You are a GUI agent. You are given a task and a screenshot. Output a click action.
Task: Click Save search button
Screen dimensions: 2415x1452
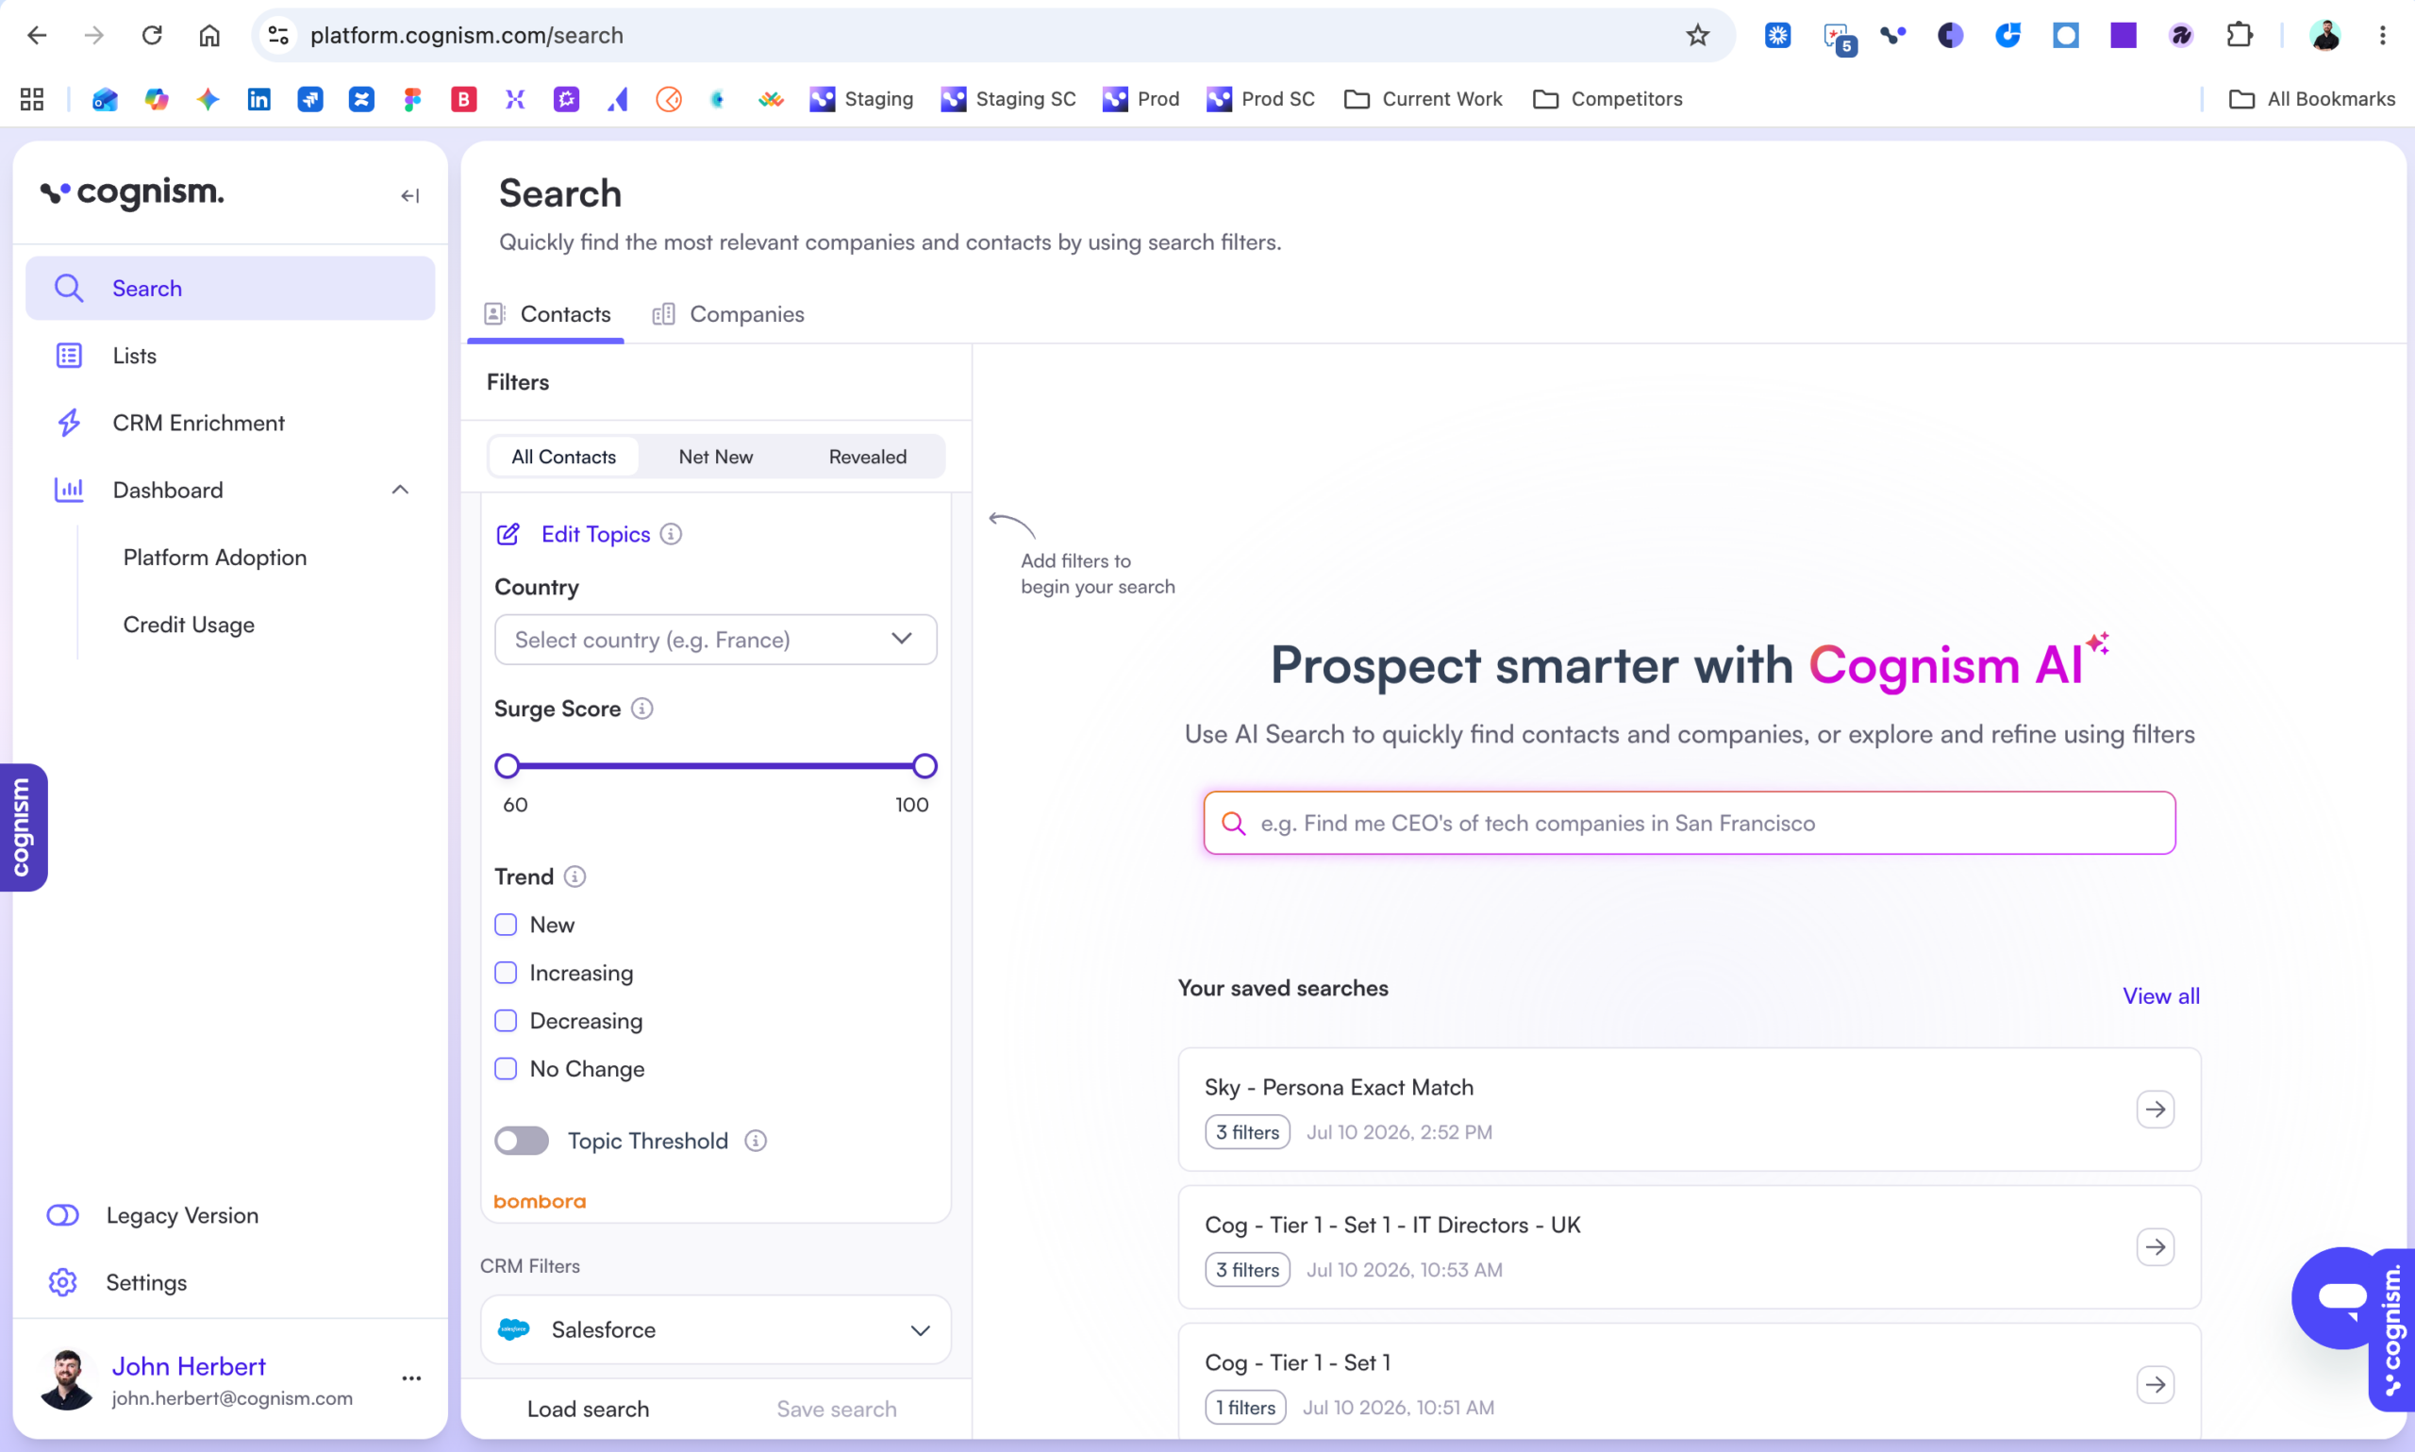tap(837, 1409)
